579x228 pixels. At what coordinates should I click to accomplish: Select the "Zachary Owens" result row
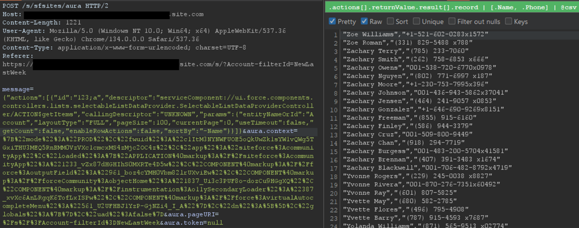pos(419,68)
